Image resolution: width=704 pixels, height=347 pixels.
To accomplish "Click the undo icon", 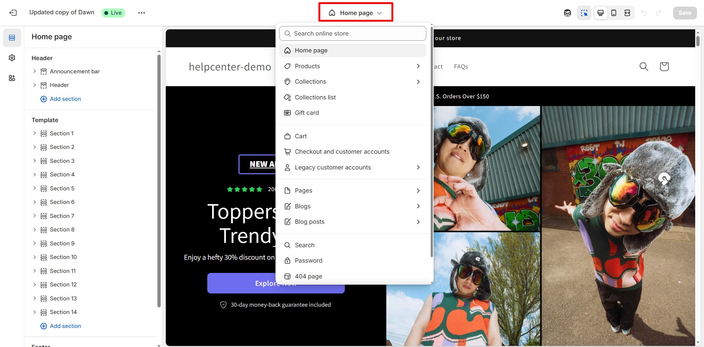I will (644, 12).
